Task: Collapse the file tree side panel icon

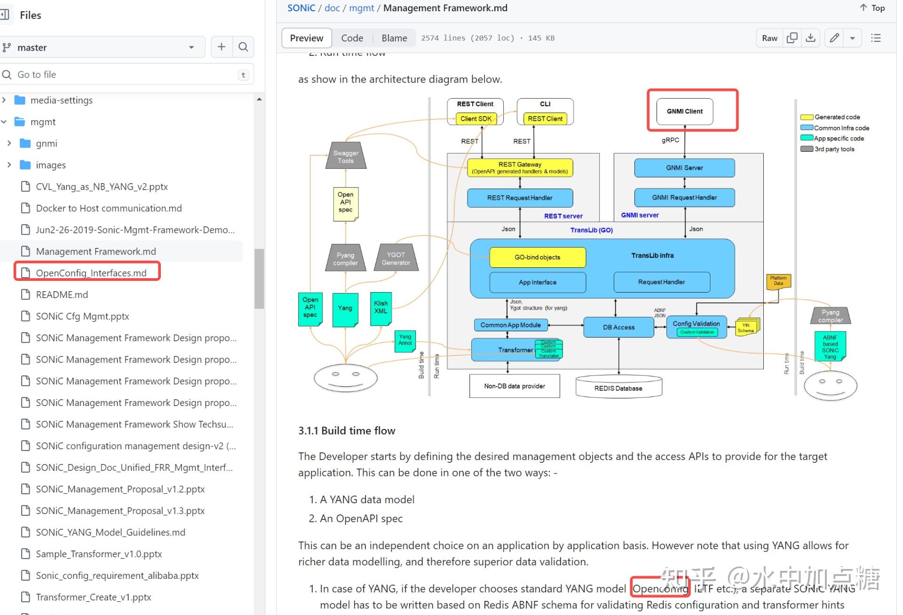Action: (x=5, y=15)
